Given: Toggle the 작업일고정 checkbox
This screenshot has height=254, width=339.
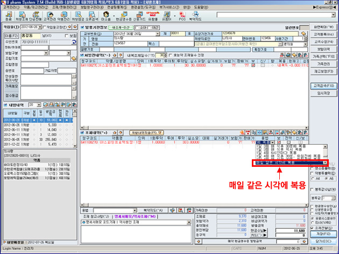Looking at the screenshot, I should [45, 27].
